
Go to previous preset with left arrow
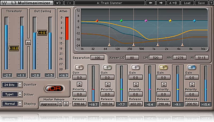click(151, 3)
